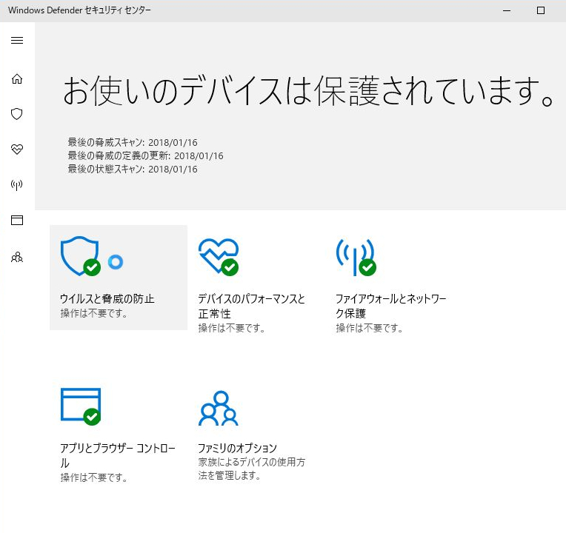
Task: Click large firewall antenna icon
Action: 356,257
